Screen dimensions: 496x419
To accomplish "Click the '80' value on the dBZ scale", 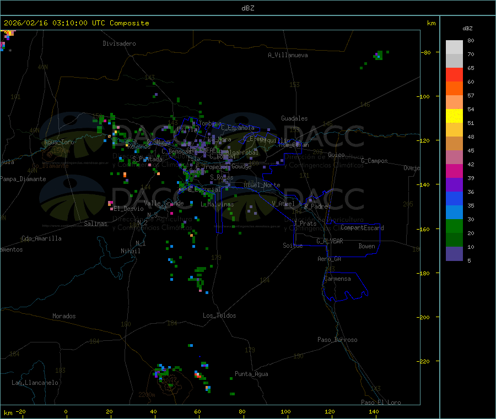I will click(471, 40).
